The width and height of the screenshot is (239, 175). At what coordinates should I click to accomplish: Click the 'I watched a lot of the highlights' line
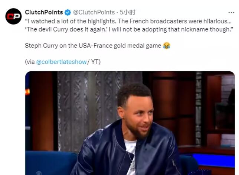[128, 21]
